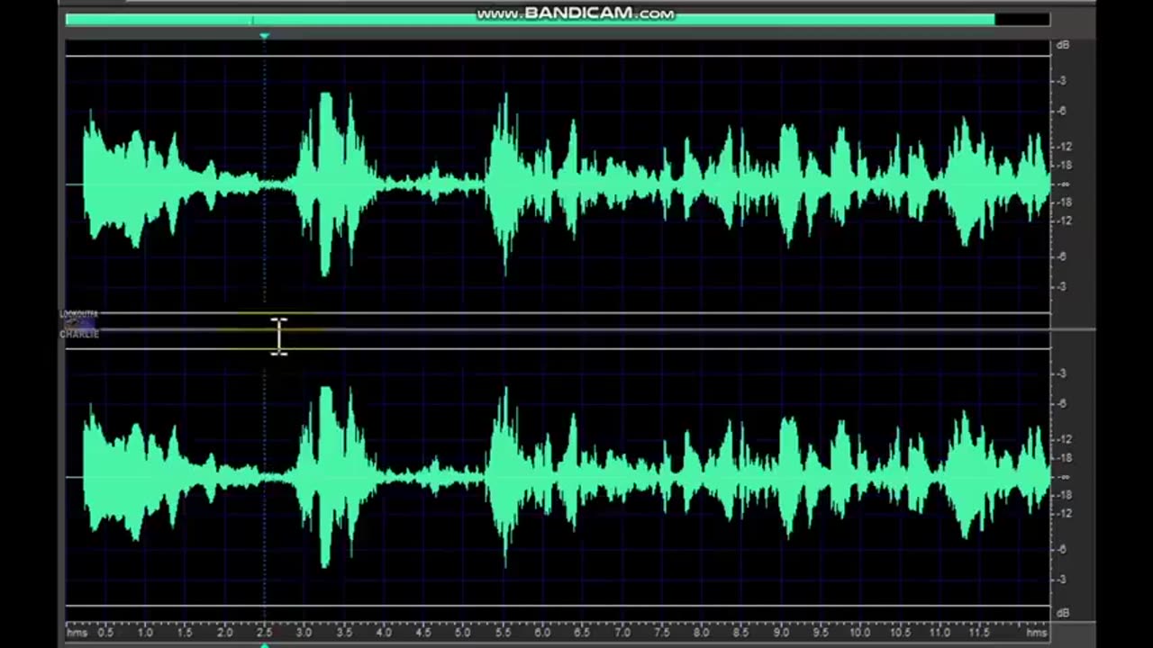
Task: Click the 7.0 mark on the time ruler
Action: (622, 633)
